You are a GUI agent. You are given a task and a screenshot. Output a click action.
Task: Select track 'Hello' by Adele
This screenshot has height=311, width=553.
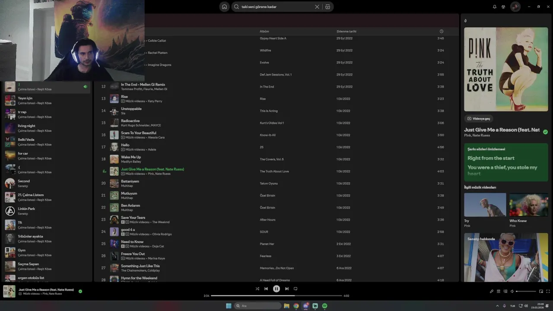tap(276, 147)
